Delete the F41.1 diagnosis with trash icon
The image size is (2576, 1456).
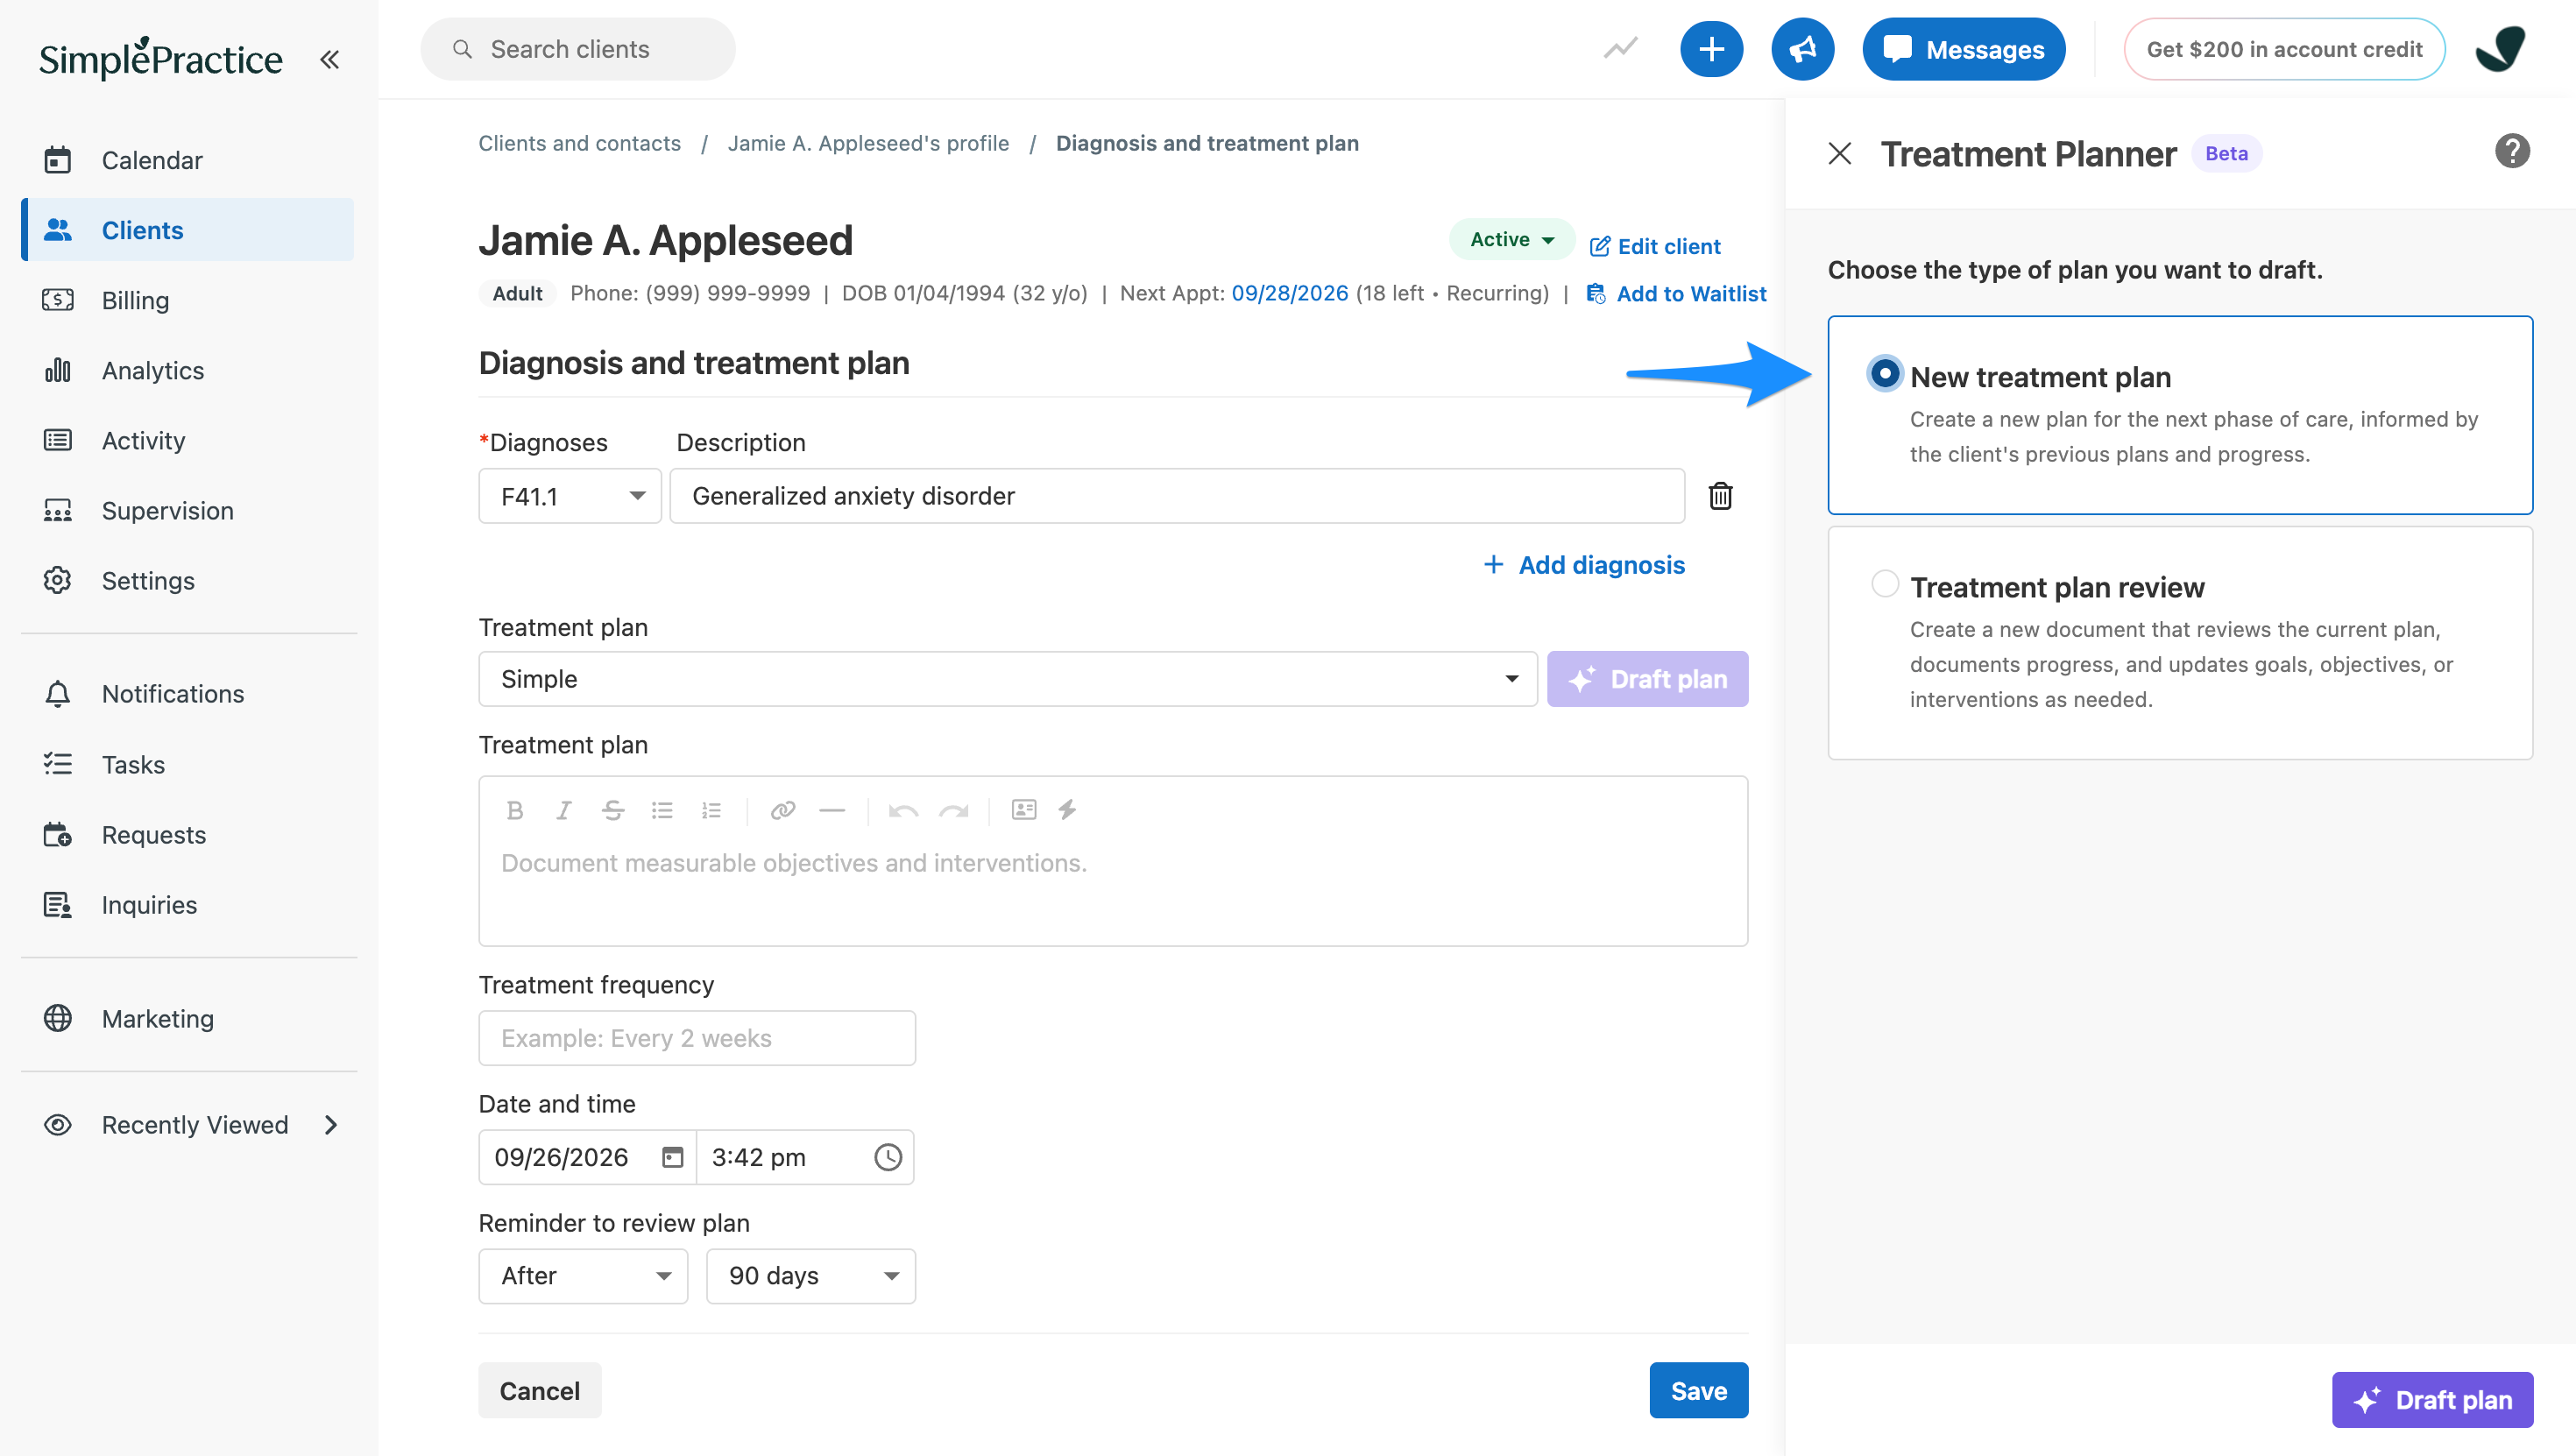[1720, 496]
